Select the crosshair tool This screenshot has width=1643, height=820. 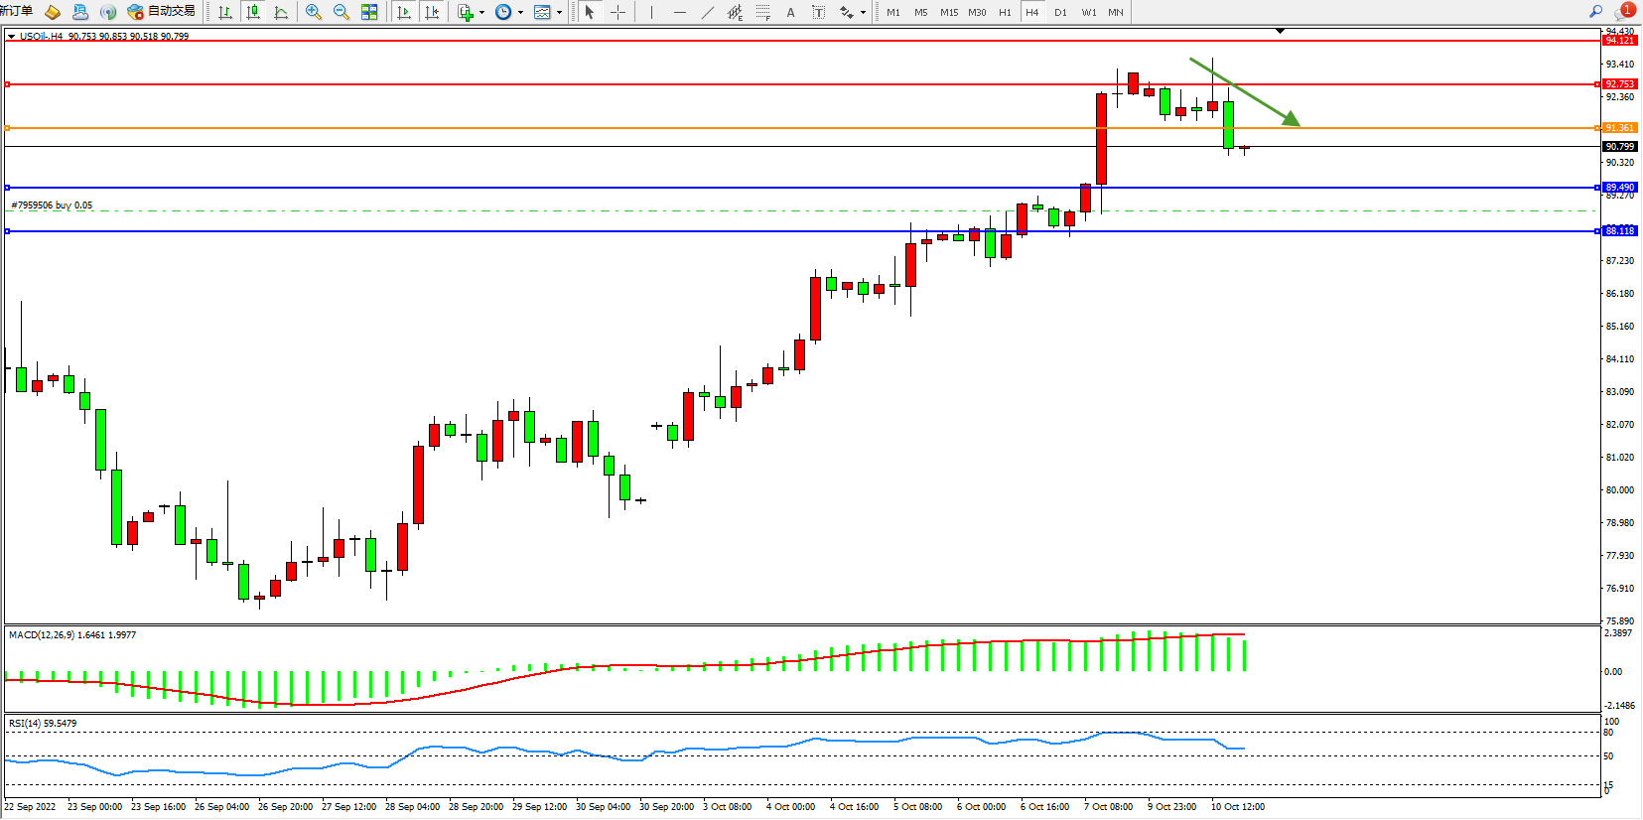[617, 12]
